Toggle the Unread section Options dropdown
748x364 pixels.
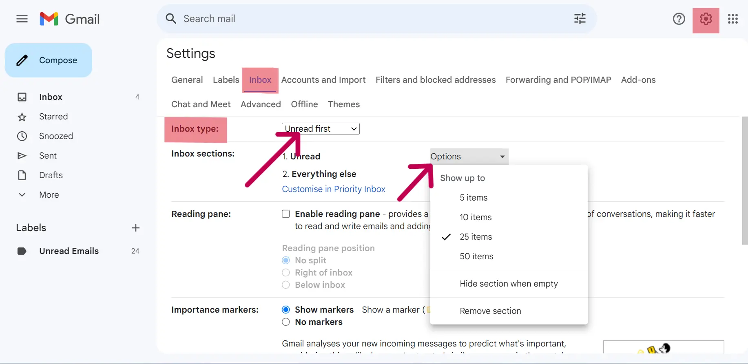tap(469, 157)
